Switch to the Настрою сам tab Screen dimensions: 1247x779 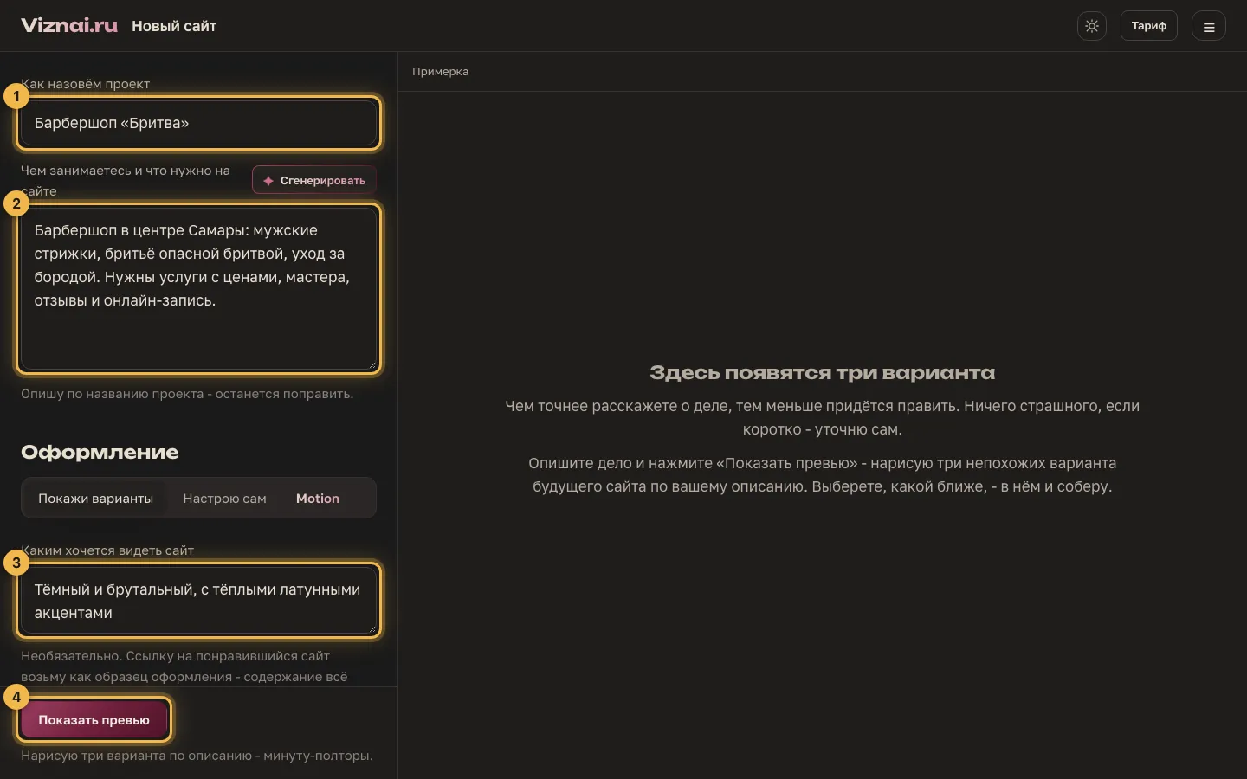point(224,499)
